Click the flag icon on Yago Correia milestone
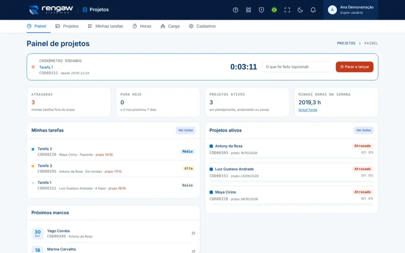 coord(193,233)
